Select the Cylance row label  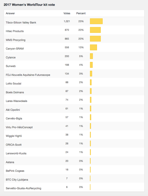click(x=11, y=57)
